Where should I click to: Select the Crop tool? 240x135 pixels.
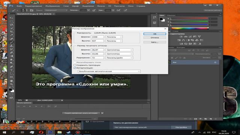pyautogui.click(x=12, y=31)
